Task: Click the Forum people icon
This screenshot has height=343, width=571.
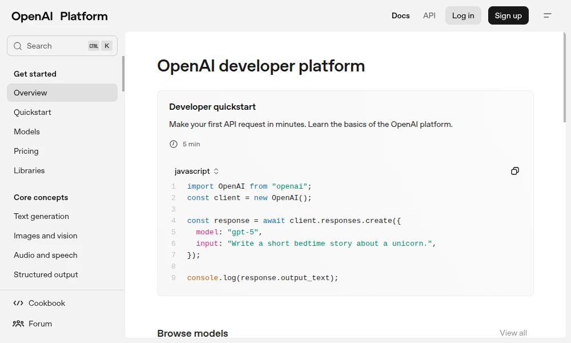Action: (18, 324)
